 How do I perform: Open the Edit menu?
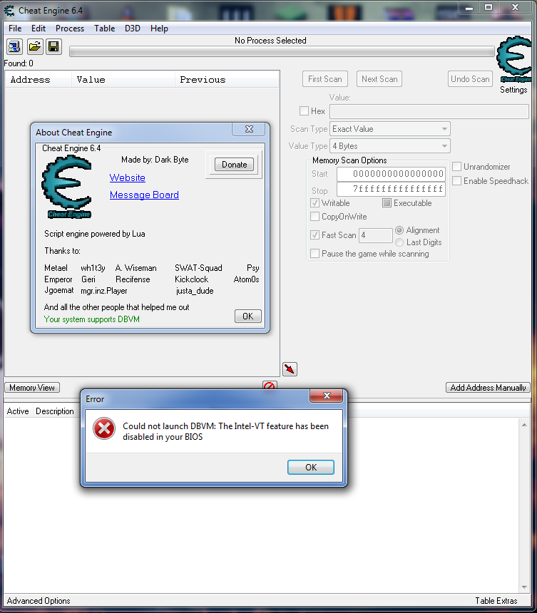pyautogui.click(x=39, y=29)
